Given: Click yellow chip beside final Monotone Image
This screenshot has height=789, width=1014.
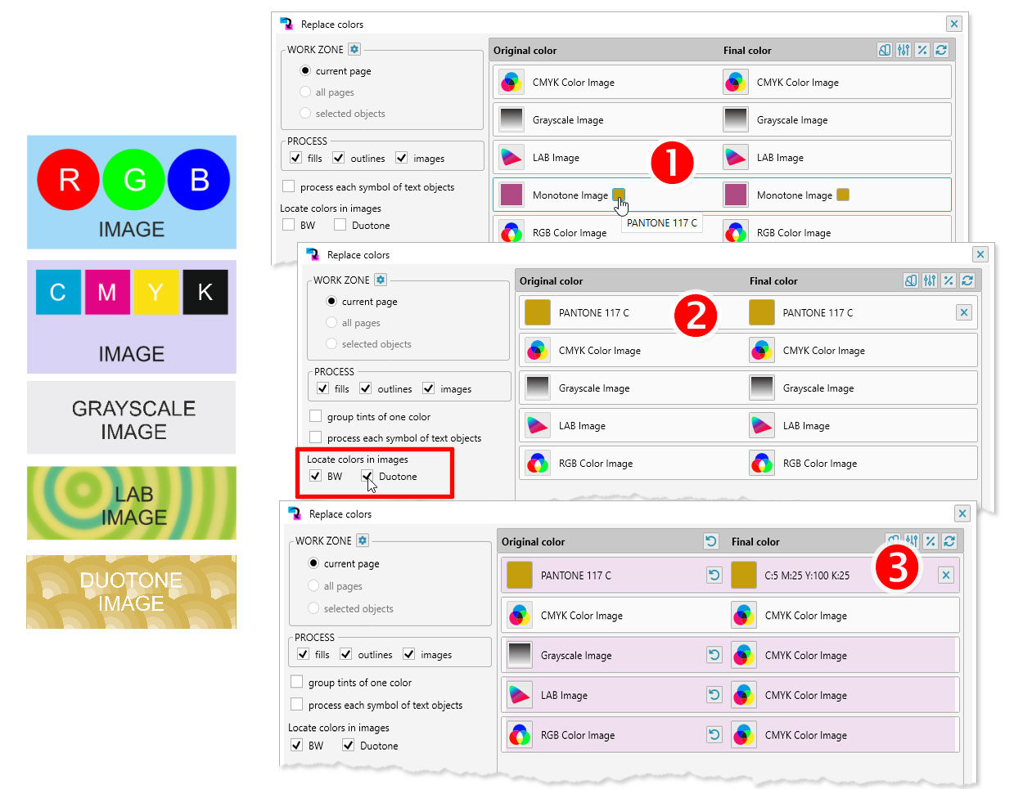Looking at the screenshot, I should 843,195.
